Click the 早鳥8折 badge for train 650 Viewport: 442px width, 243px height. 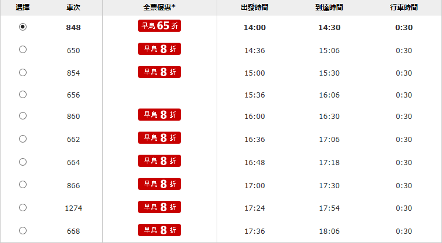pyautogui.click(x=159, y=49)
